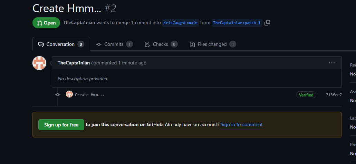View the Files changed tab
The image size is (356, 164).
pyautogui.click(x=213, y=44)
